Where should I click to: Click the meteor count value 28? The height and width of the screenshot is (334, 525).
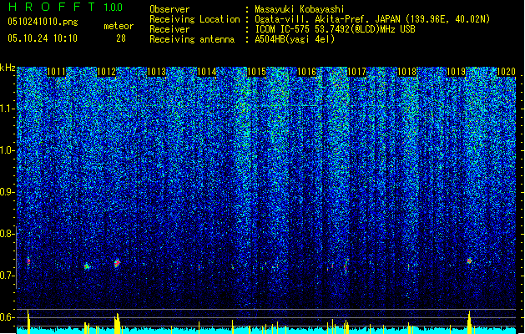(121, 38)
